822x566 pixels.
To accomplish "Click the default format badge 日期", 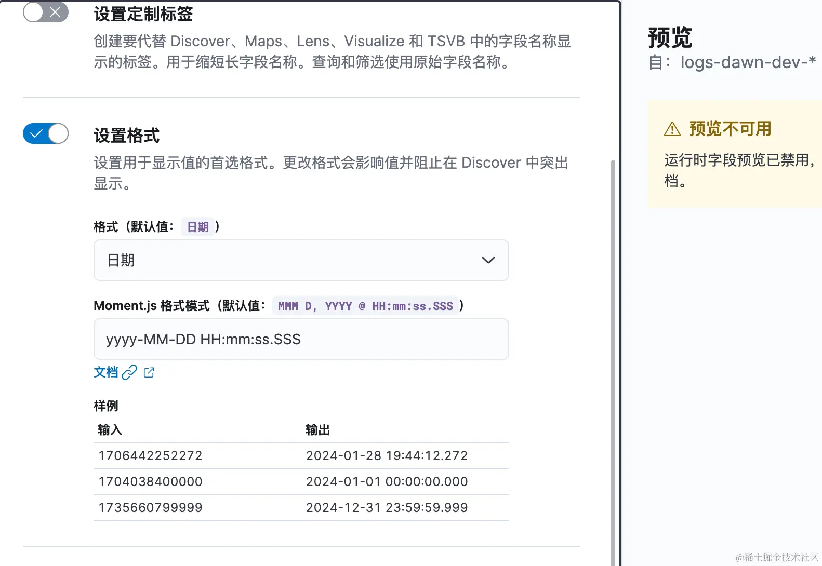I will point(197,227).
